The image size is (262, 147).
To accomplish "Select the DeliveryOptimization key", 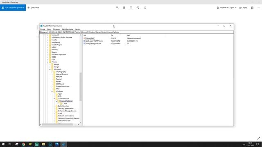I will (x=65, y=109).
